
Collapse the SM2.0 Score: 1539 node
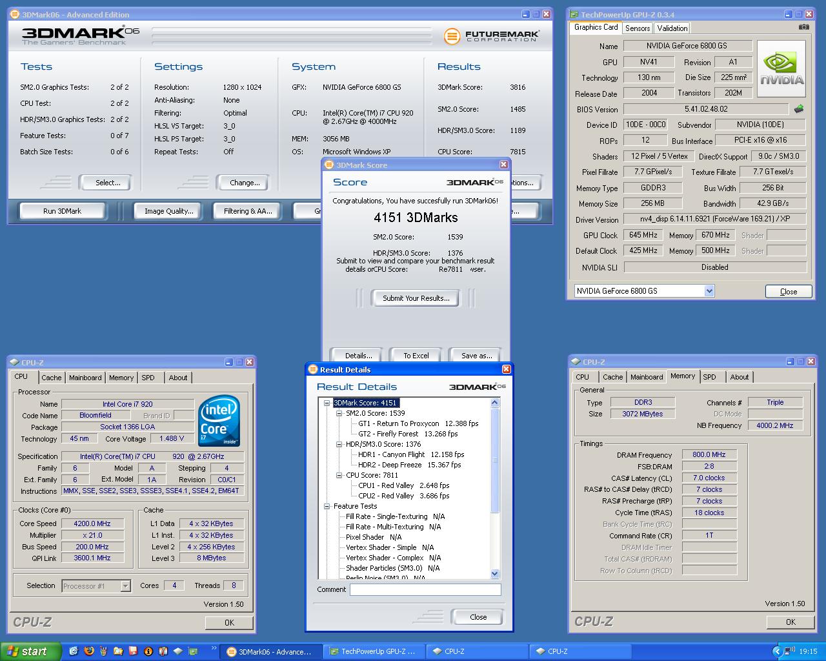pos(339,413)
